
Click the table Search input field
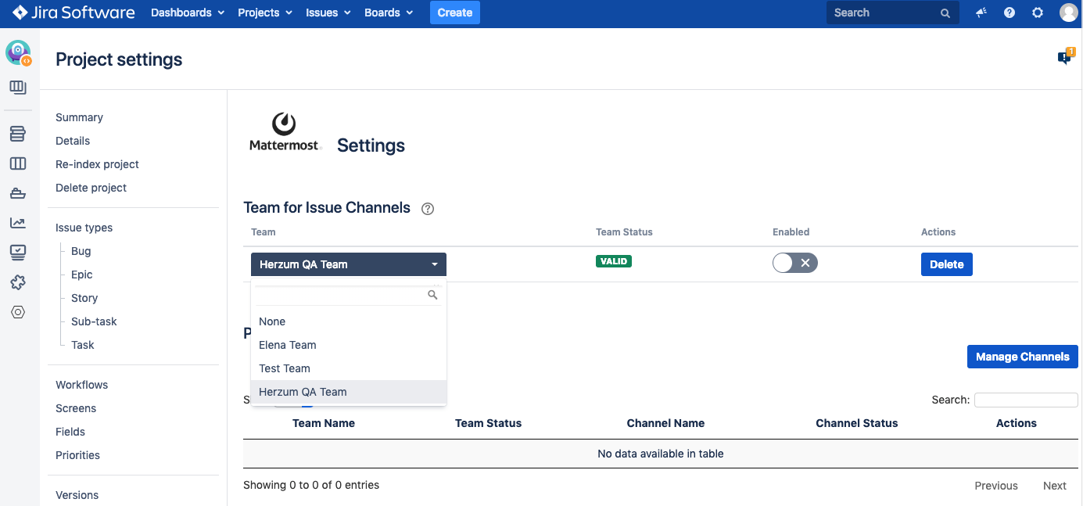click(1025, 400)
